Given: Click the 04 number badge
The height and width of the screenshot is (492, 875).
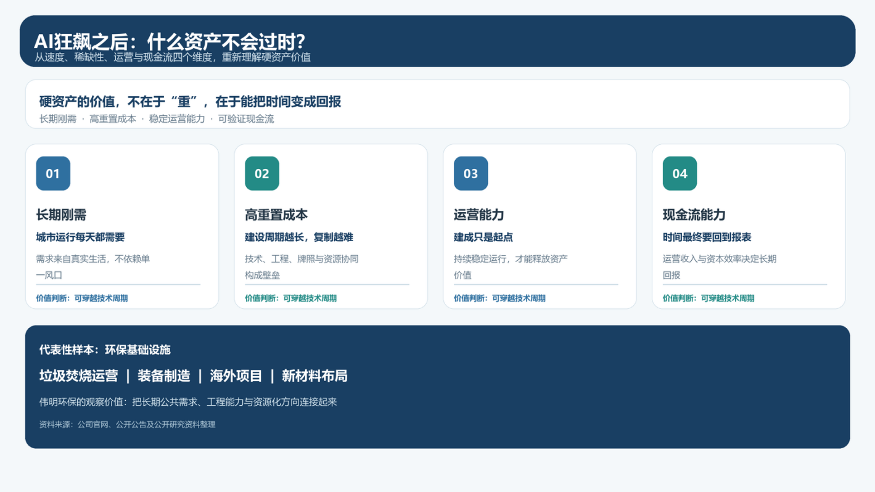Looking at the screenshot, I should click(x=680, y=173).
